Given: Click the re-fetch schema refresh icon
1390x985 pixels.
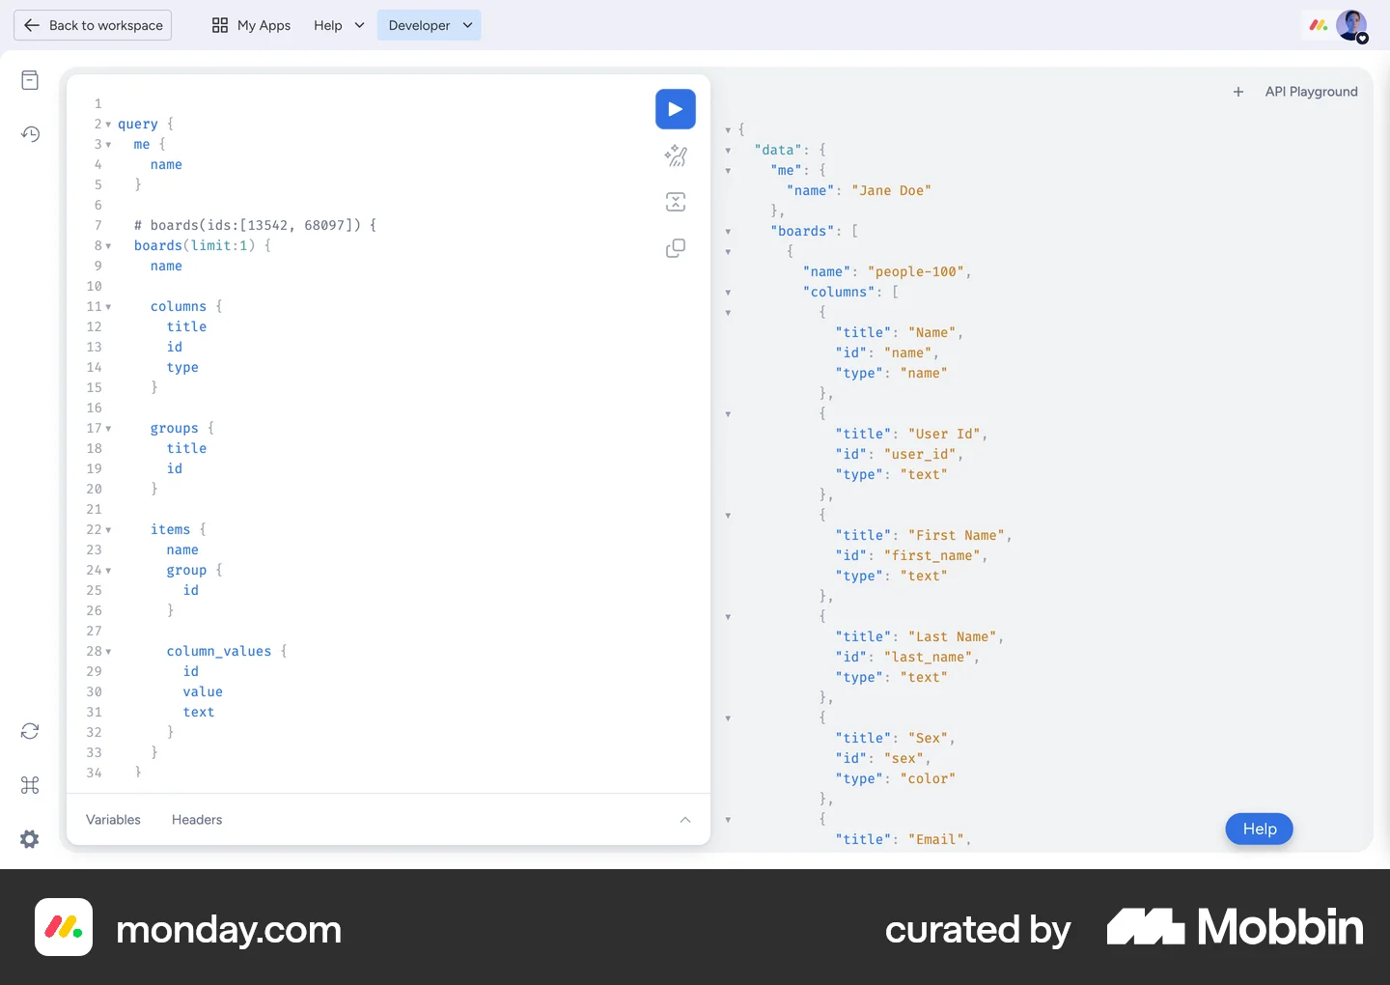Looking at the screenshot, I should (x=30, y=731).
